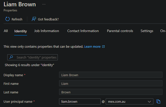Viewport: 166px width, 107px height.
Task: Copy the user principal name
Action: tap(158, 101)
